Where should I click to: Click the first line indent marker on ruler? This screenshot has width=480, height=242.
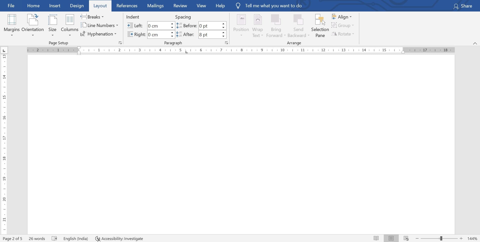[x=79, y=48]
